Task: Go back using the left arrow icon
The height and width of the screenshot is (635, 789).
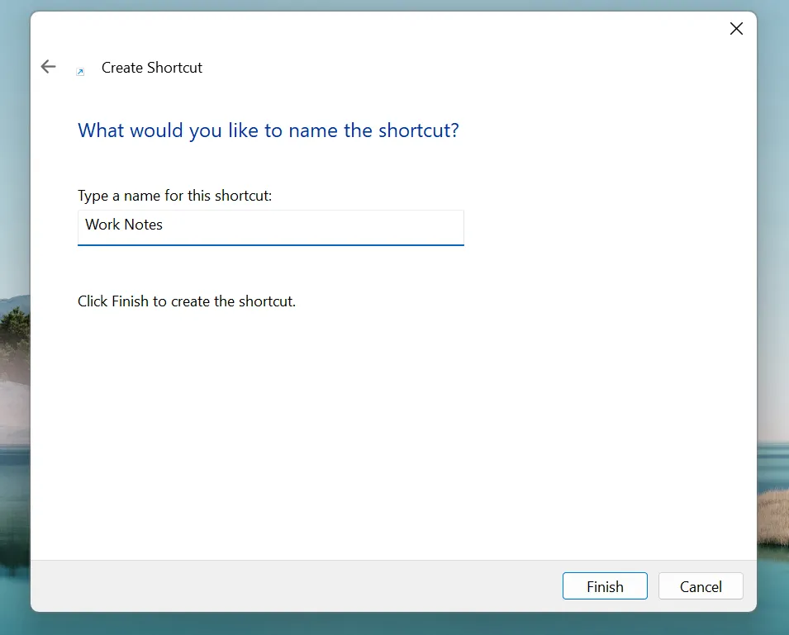Action: (x=48, y=66)
